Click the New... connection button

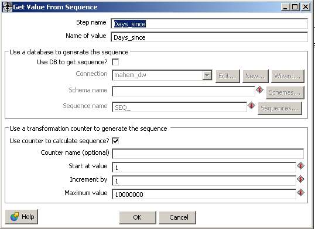point(255,76)
